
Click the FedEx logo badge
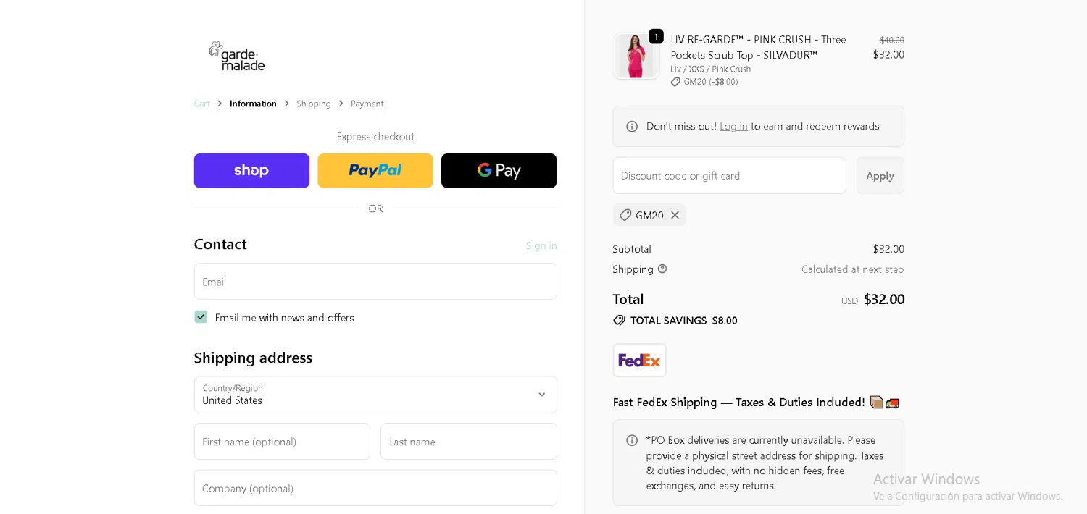pos(639,361)
